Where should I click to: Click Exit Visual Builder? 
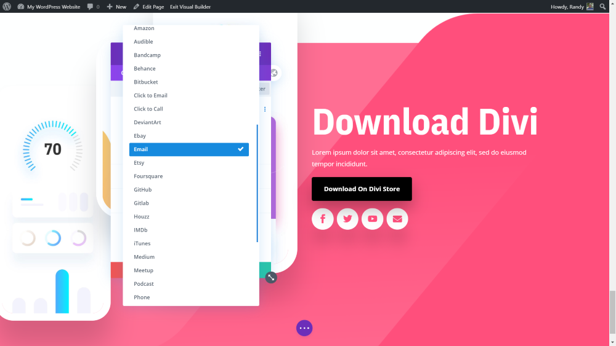[190, 7]
